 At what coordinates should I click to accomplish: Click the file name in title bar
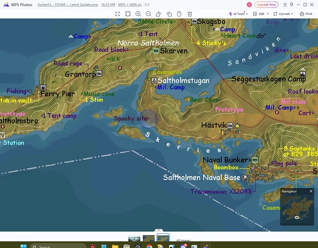[67, 4]
